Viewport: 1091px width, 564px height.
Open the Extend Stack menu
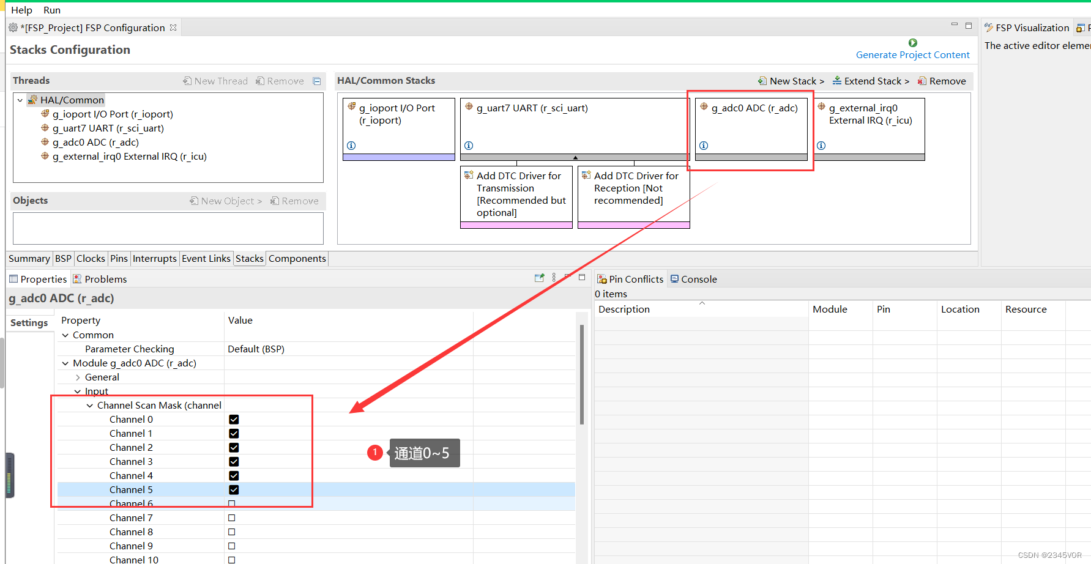(x=871, y=81)
